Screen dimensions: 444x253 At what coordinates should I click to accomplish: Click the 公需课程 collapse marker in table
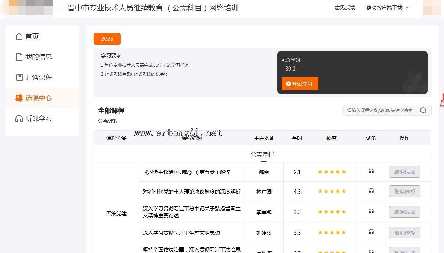click(x=263, y=161)
